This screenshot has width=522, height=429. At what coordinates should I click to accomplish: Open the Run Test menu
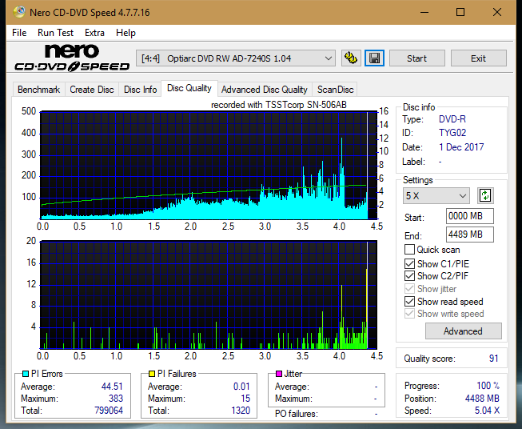tap(55, 33)
